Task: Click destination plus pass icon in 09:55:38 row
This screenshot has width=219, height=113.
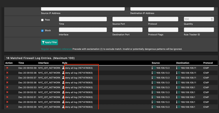Action: point(179,73)
